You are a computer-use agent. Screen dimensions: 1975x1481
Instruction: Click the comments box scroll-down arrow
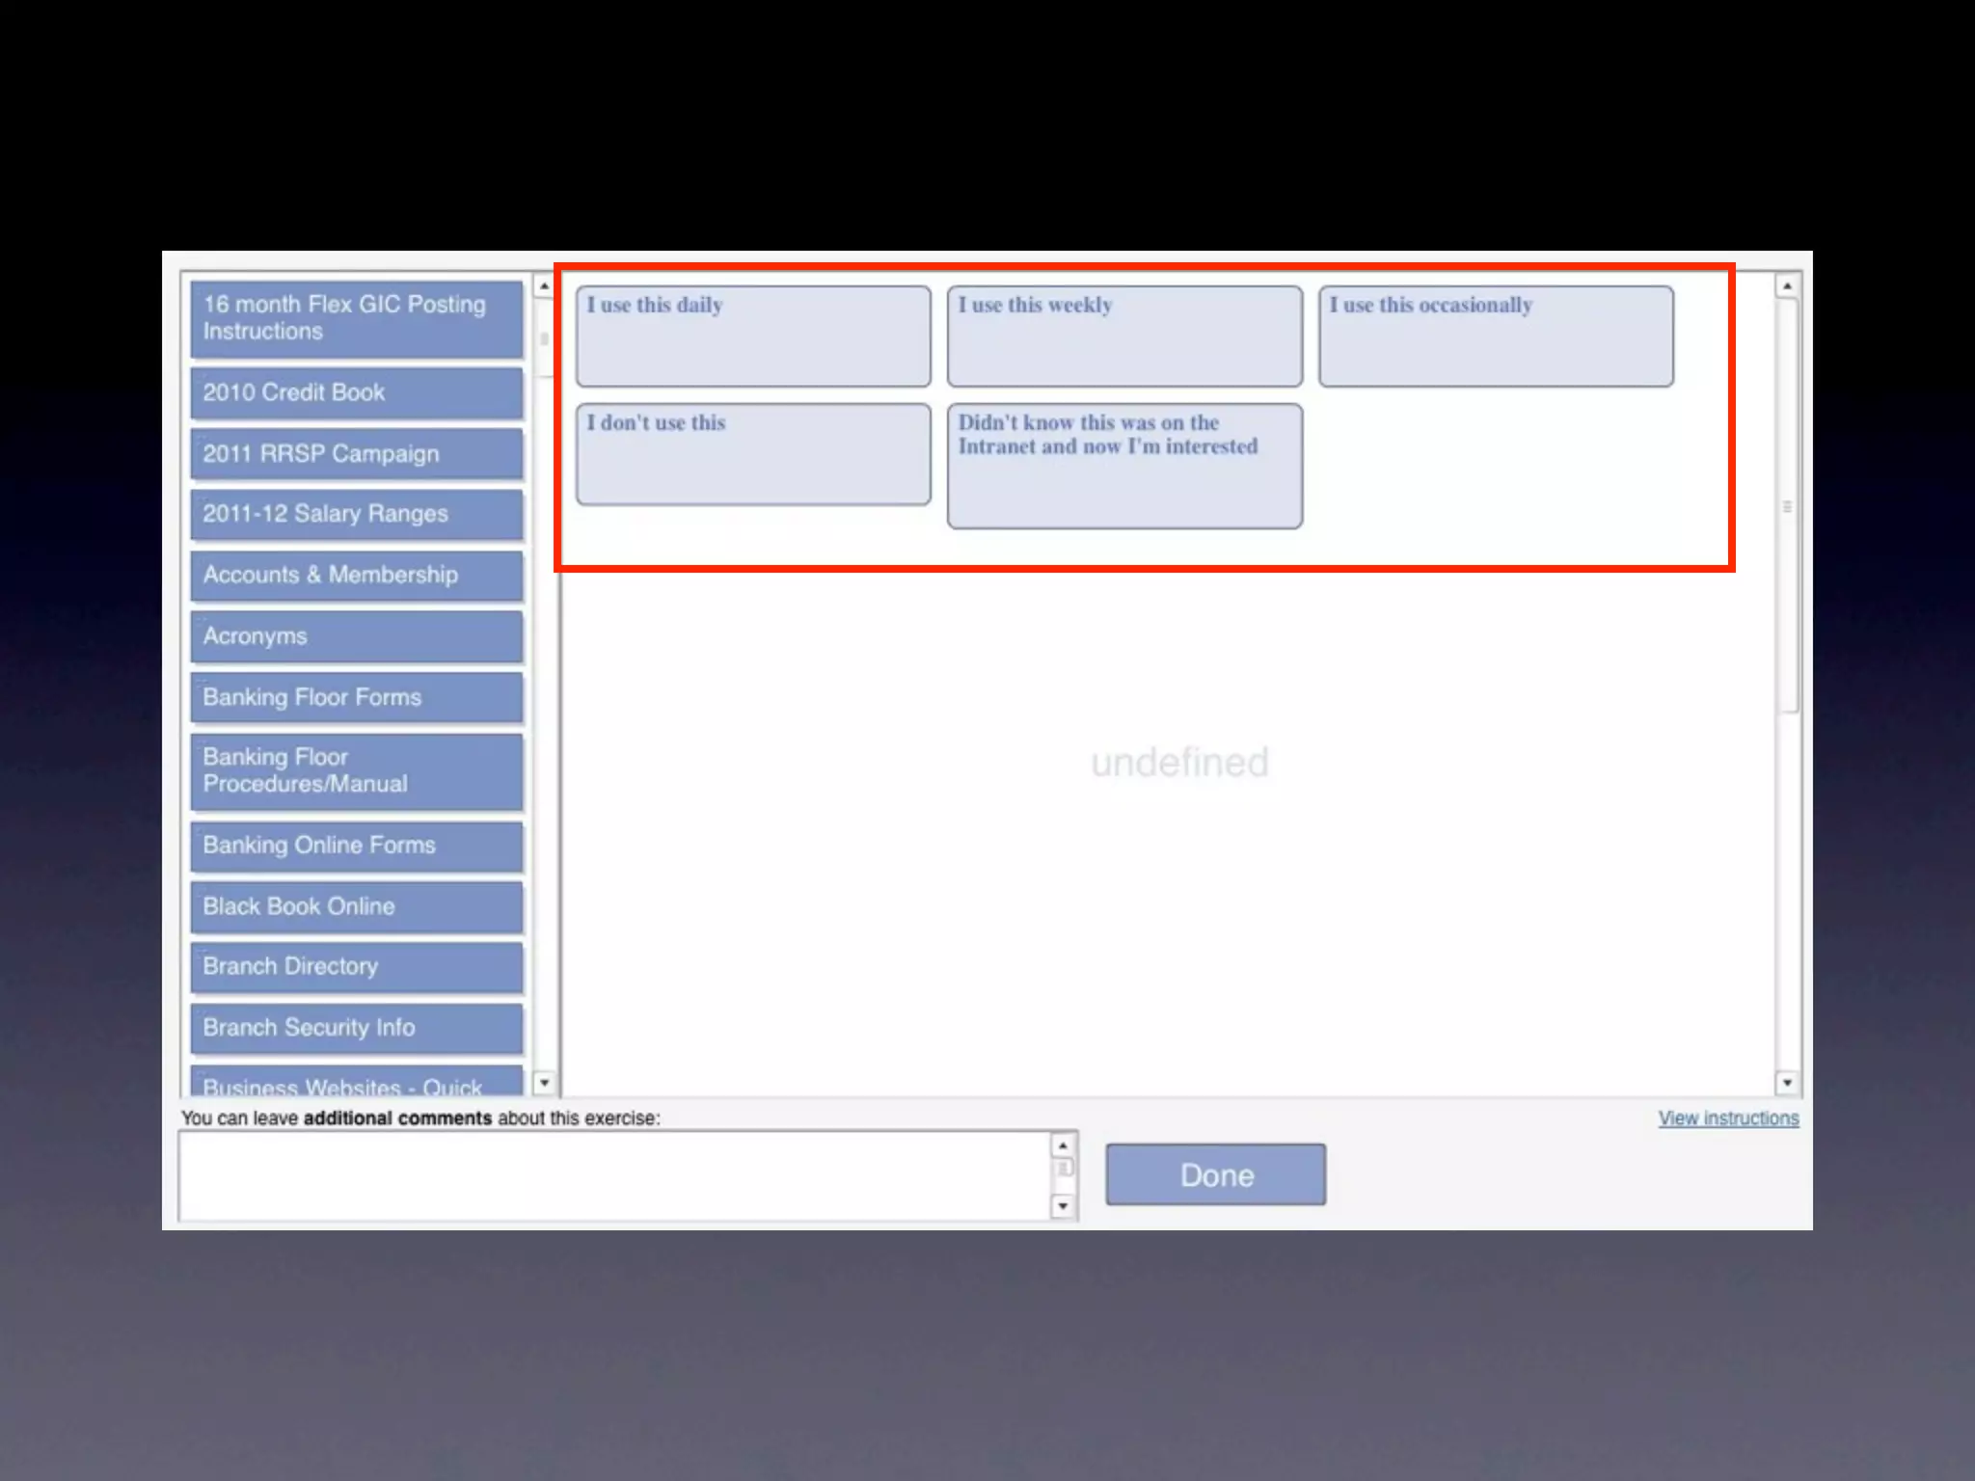point(1063,1206)
